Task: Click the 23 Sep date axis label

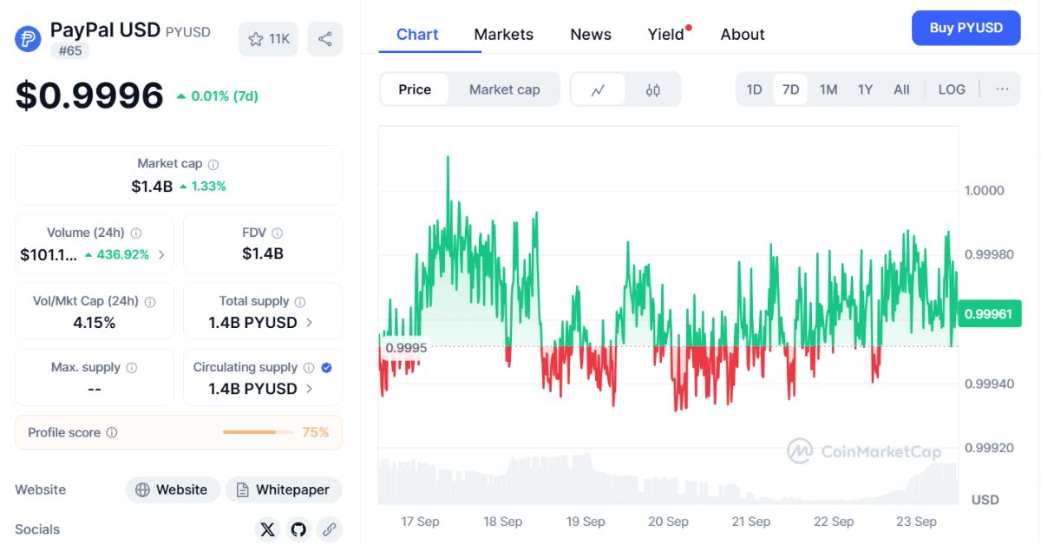Action: pyautogui.click(x=916, y=522)
